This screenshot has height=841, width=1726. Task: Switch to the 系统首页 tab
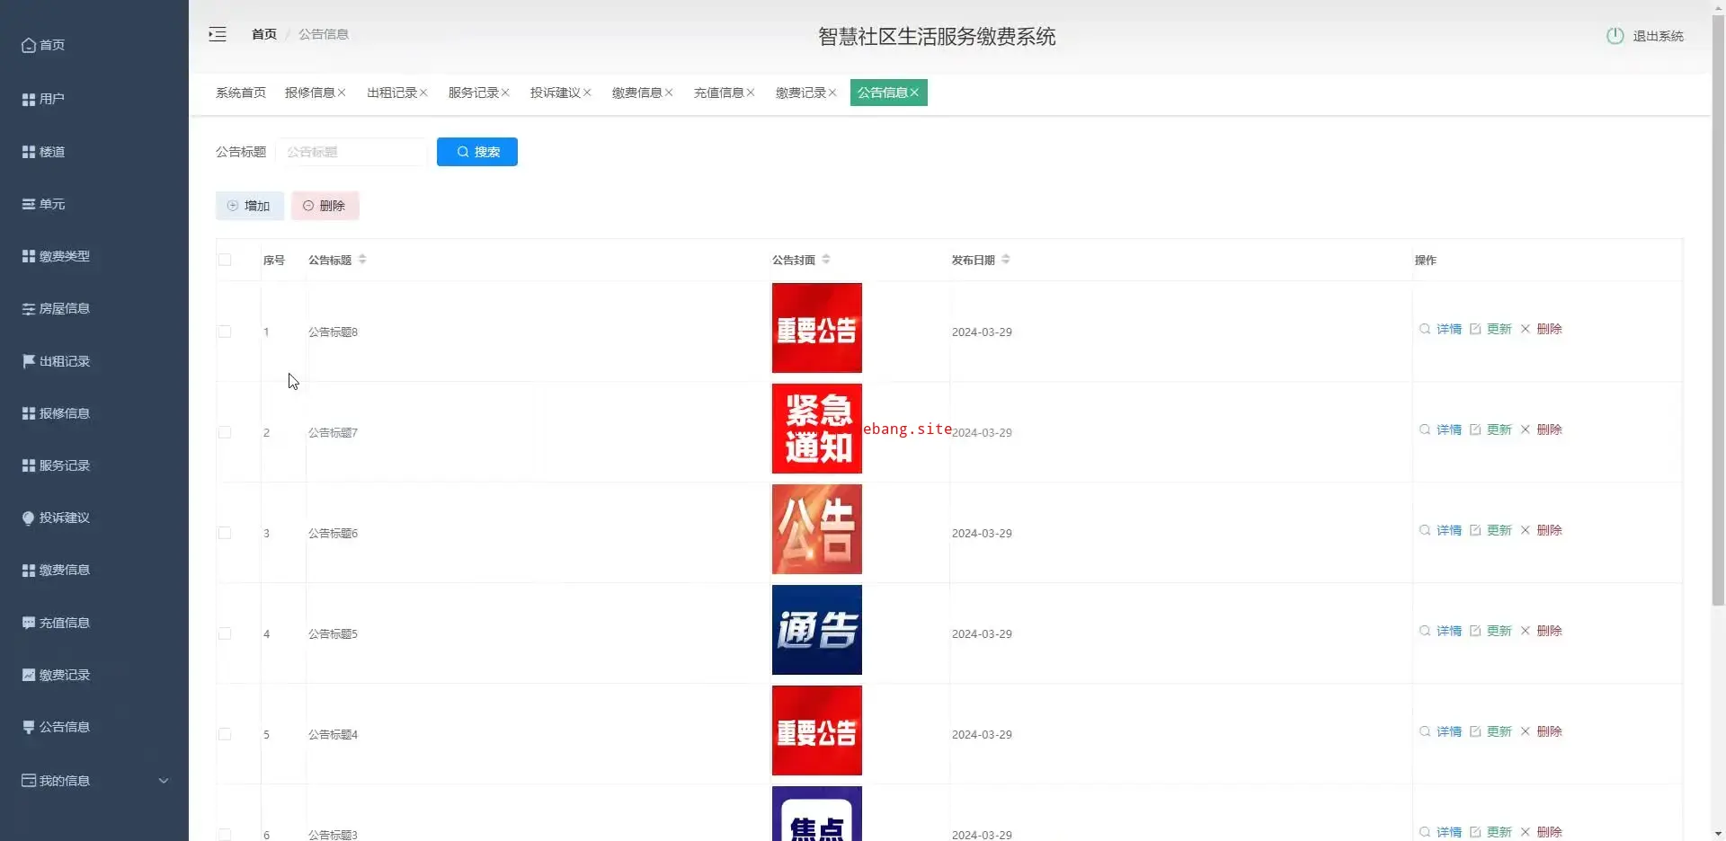pyautogui.click(x=241, y=93)
